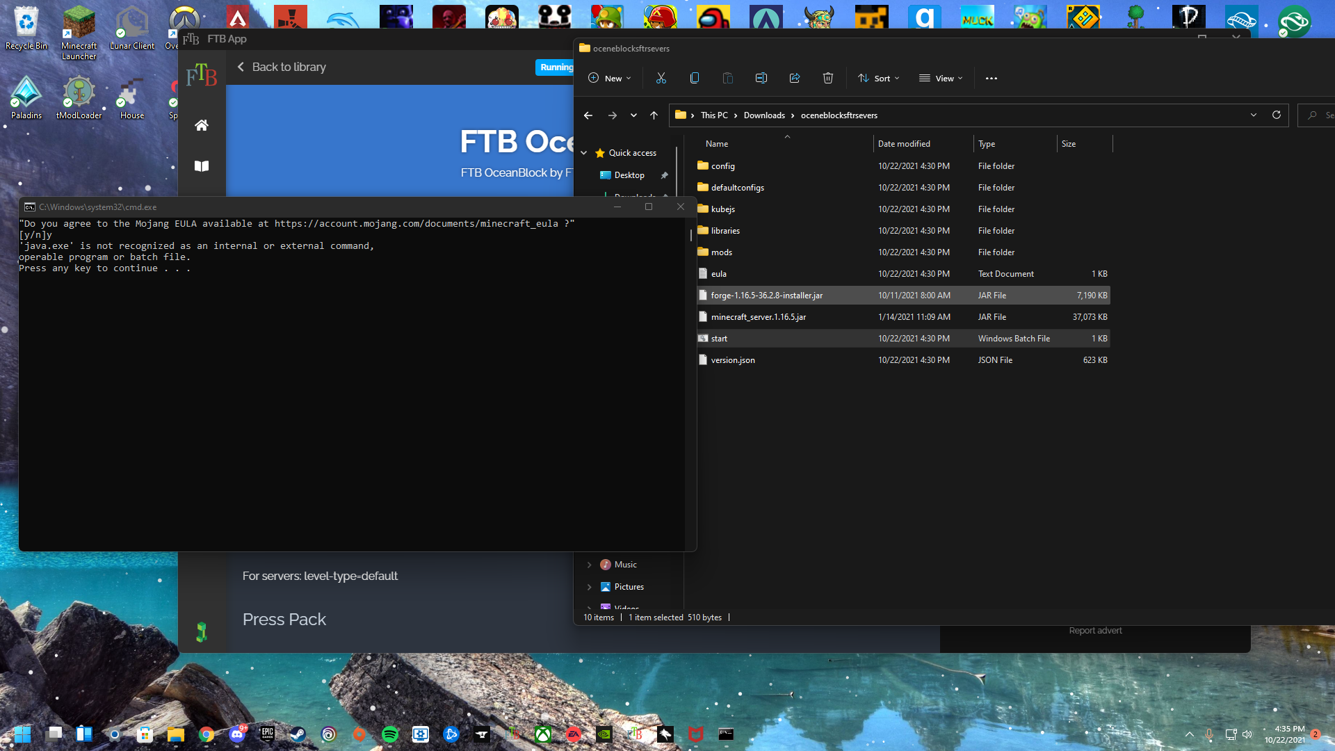Click the Cut icon in File Explorer toolbar
The height and width of the screenshot is (751, 1335).
(661, 78)
